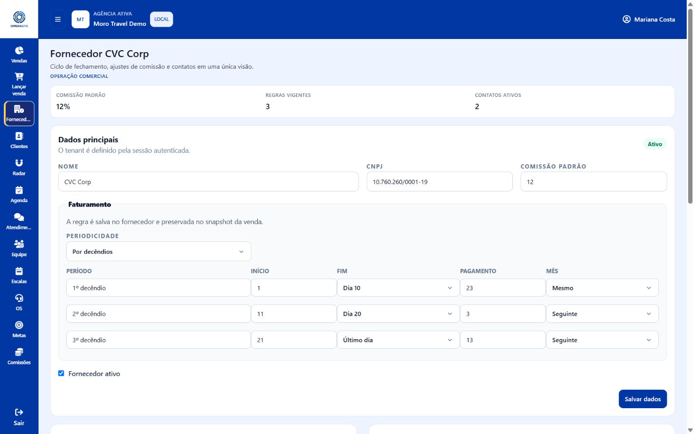Image resolution: width=694 pixels, height=434 pixels.
Task: Click the LOCAL badge
Action: pos(162,19)
